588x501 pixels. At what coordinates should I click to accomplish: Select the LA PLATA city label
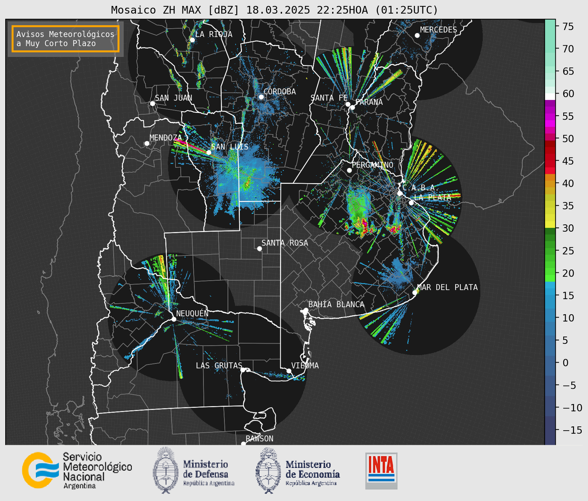pyautogui.click(x=433, y=197)
